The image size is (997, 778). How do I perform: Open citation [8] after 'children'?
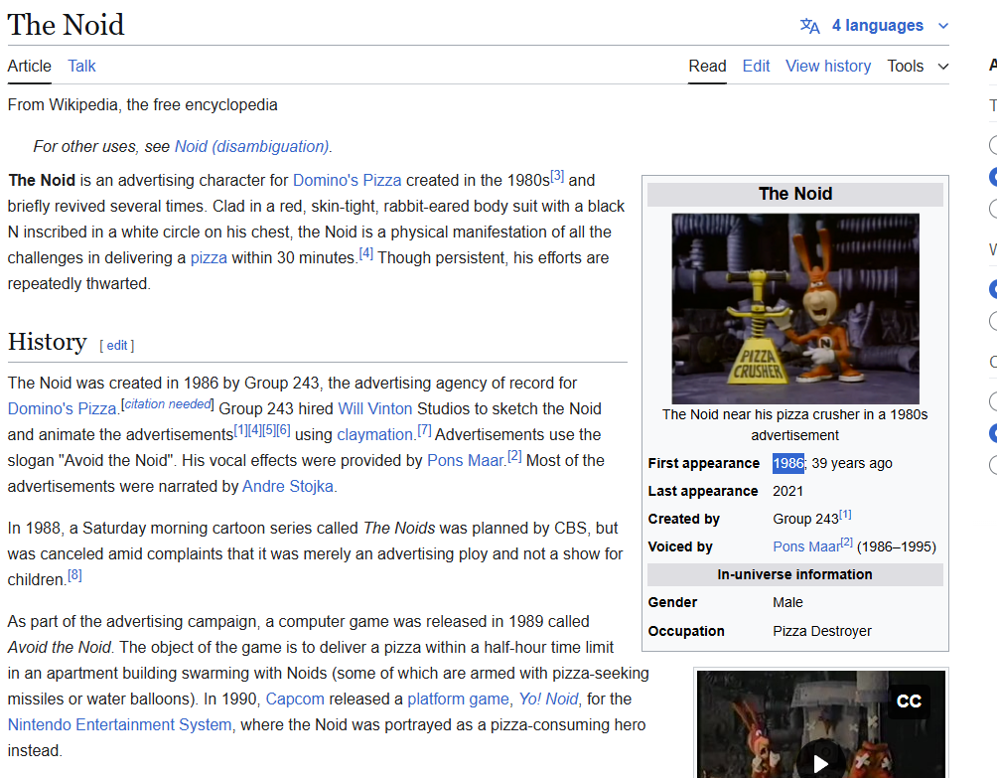point(74,575)
